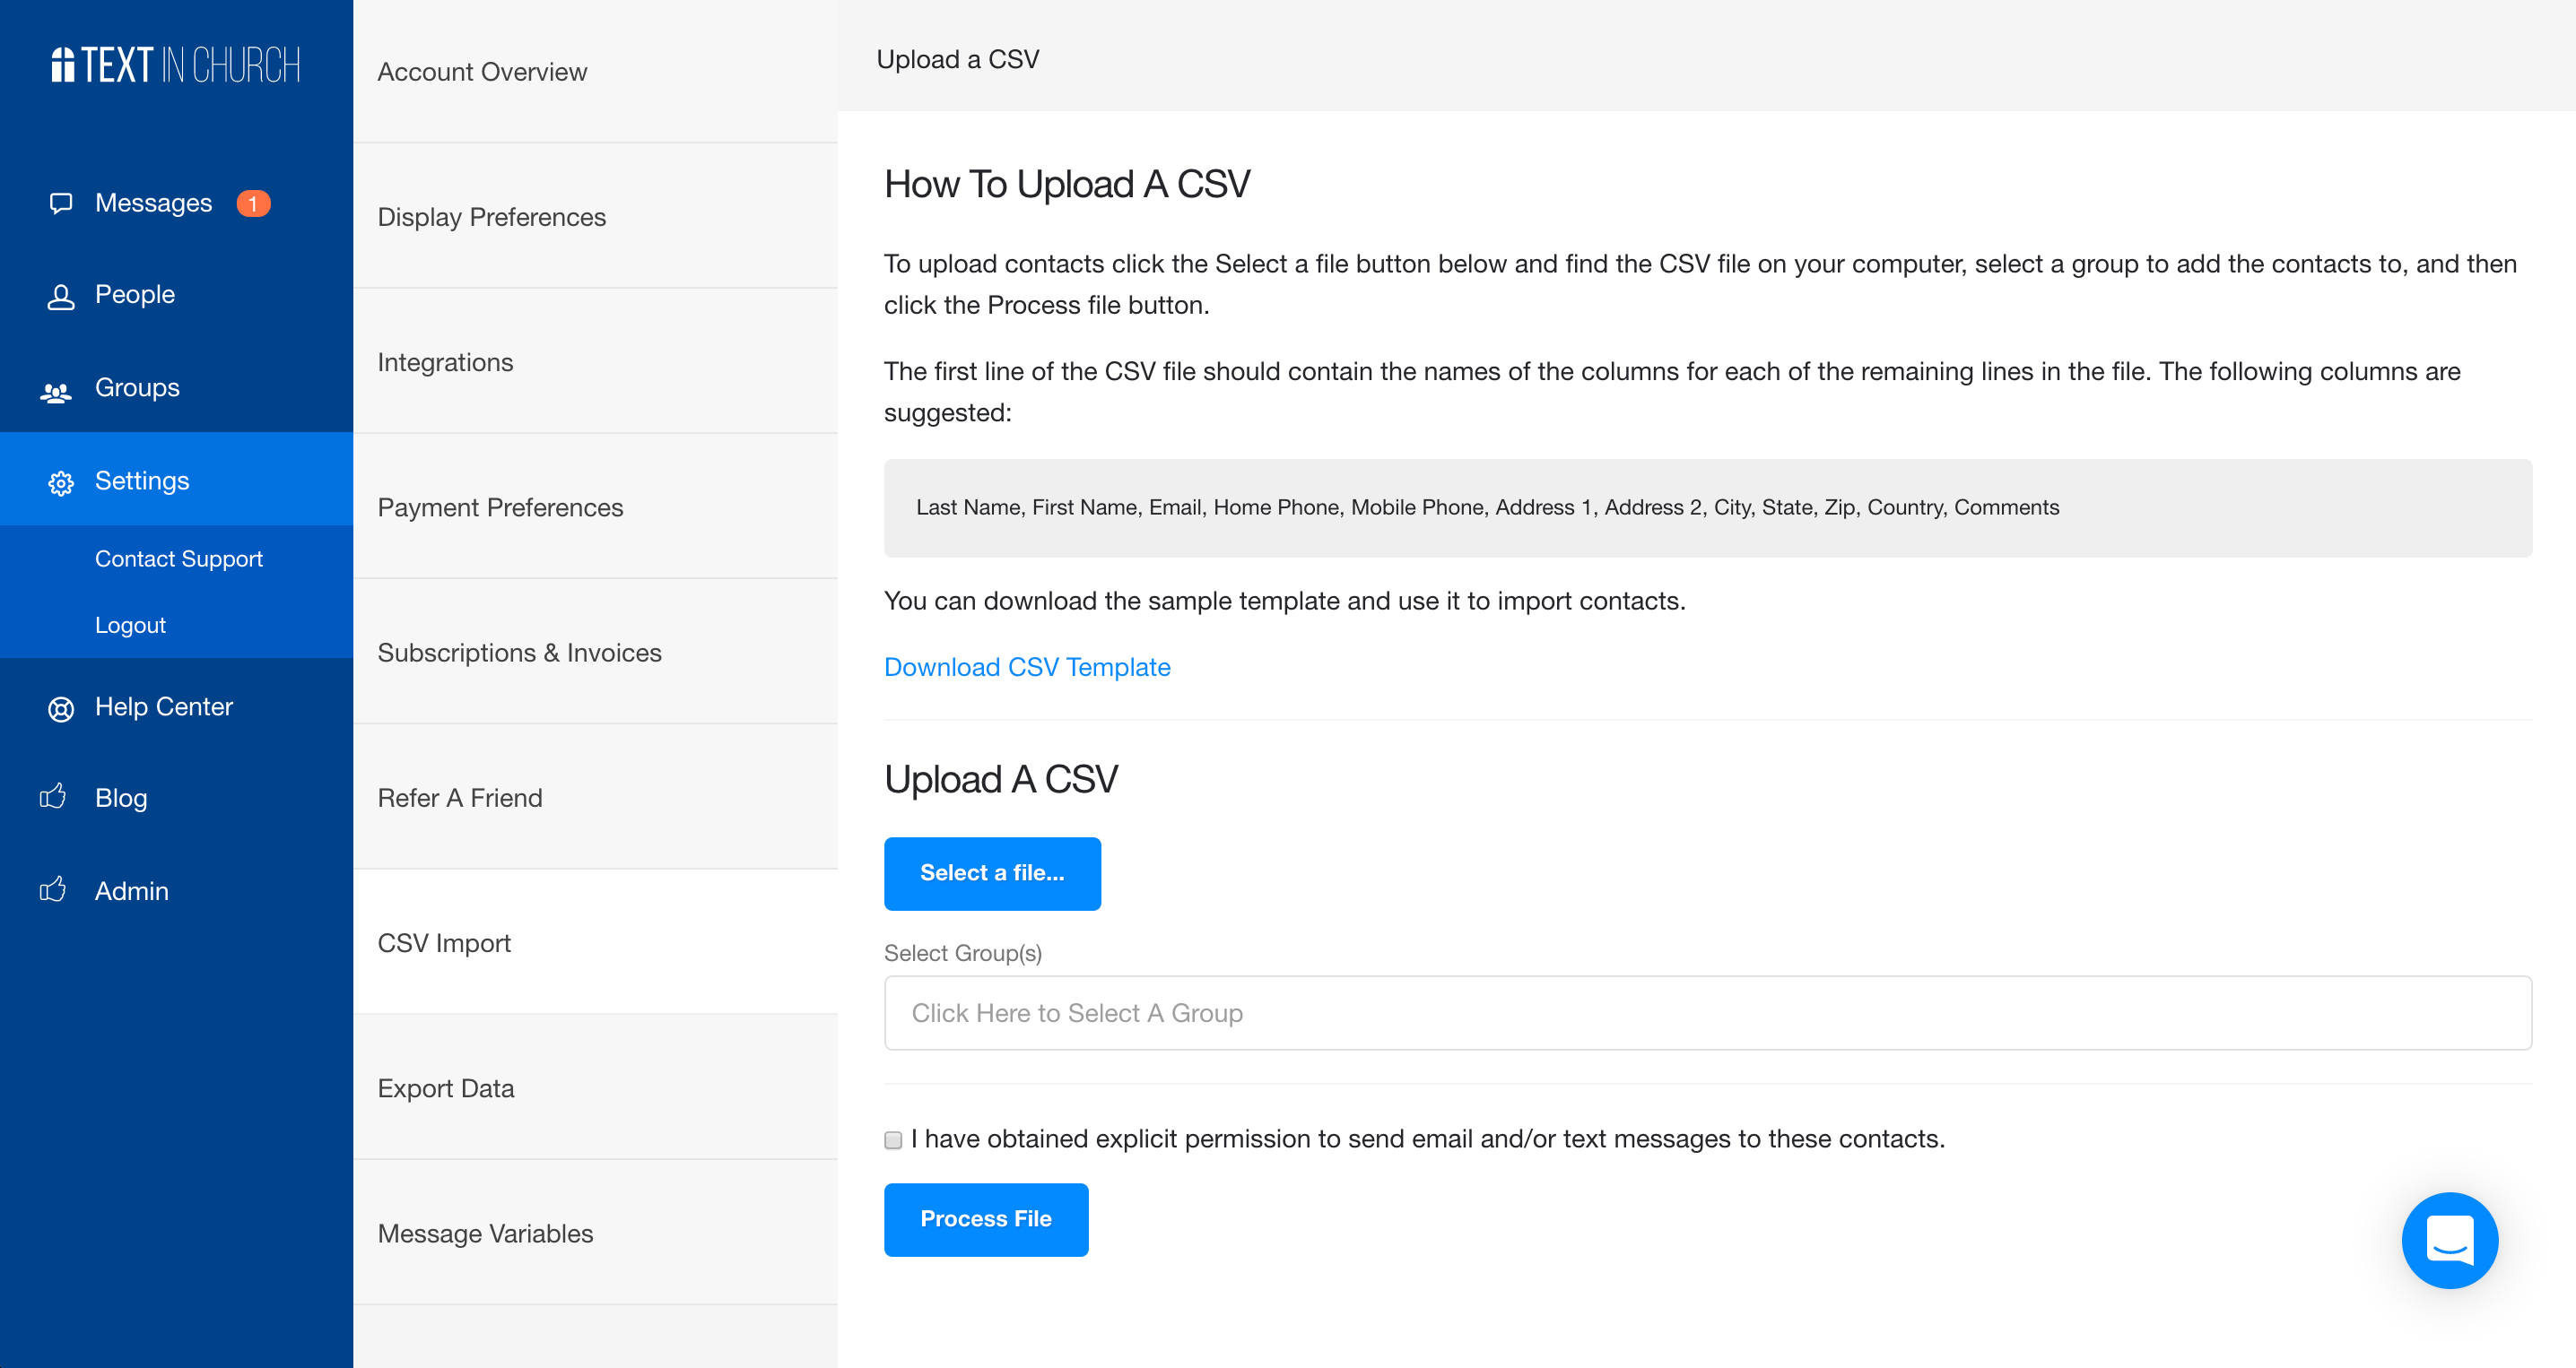Open Display Preferences settings tab
Image resolution: width=2576 pixels, height=1368 pixels.
(595, 217)
